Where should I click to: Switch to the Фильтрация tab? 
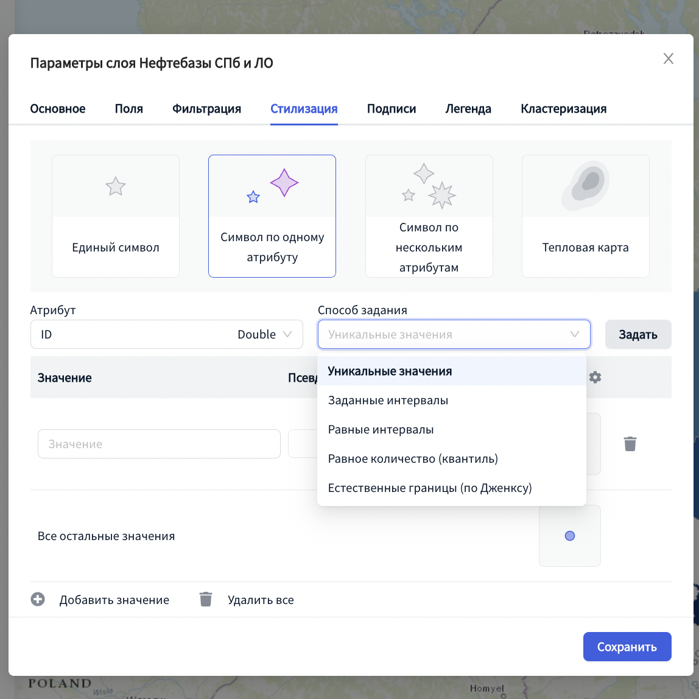point(206,109)
